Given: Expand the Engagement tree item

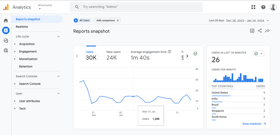Looking at the screenshot, I should [x=15, y=52].
